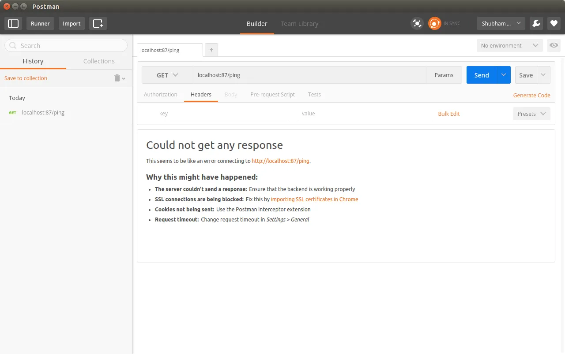Click the trash icon to clear history

coord(117,78)
